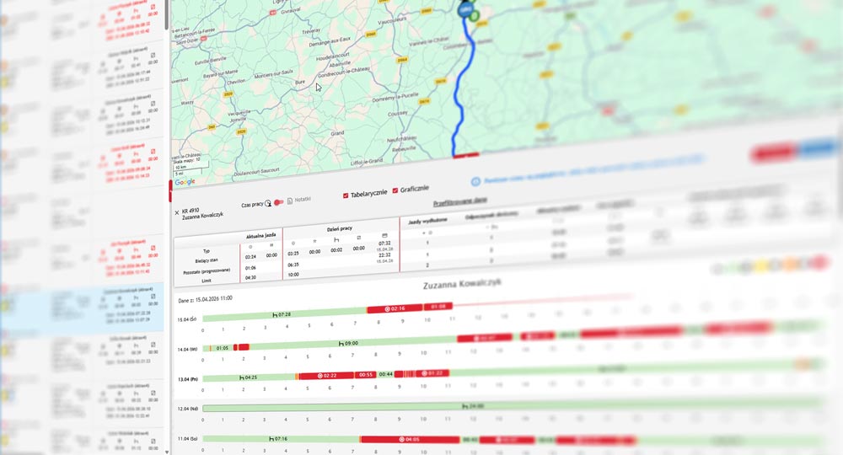Viewport: 843px width, 455px height.
Task: Select the Dzień pracy column header
Action: click(339, 229)
